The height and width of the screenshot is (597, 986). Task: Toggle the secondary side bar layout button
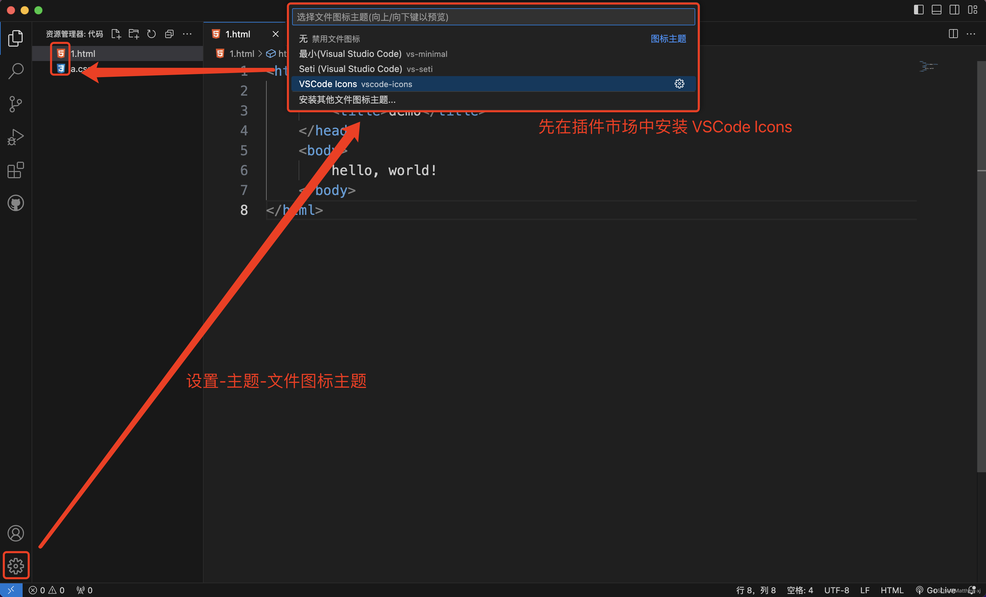point(954,10)
